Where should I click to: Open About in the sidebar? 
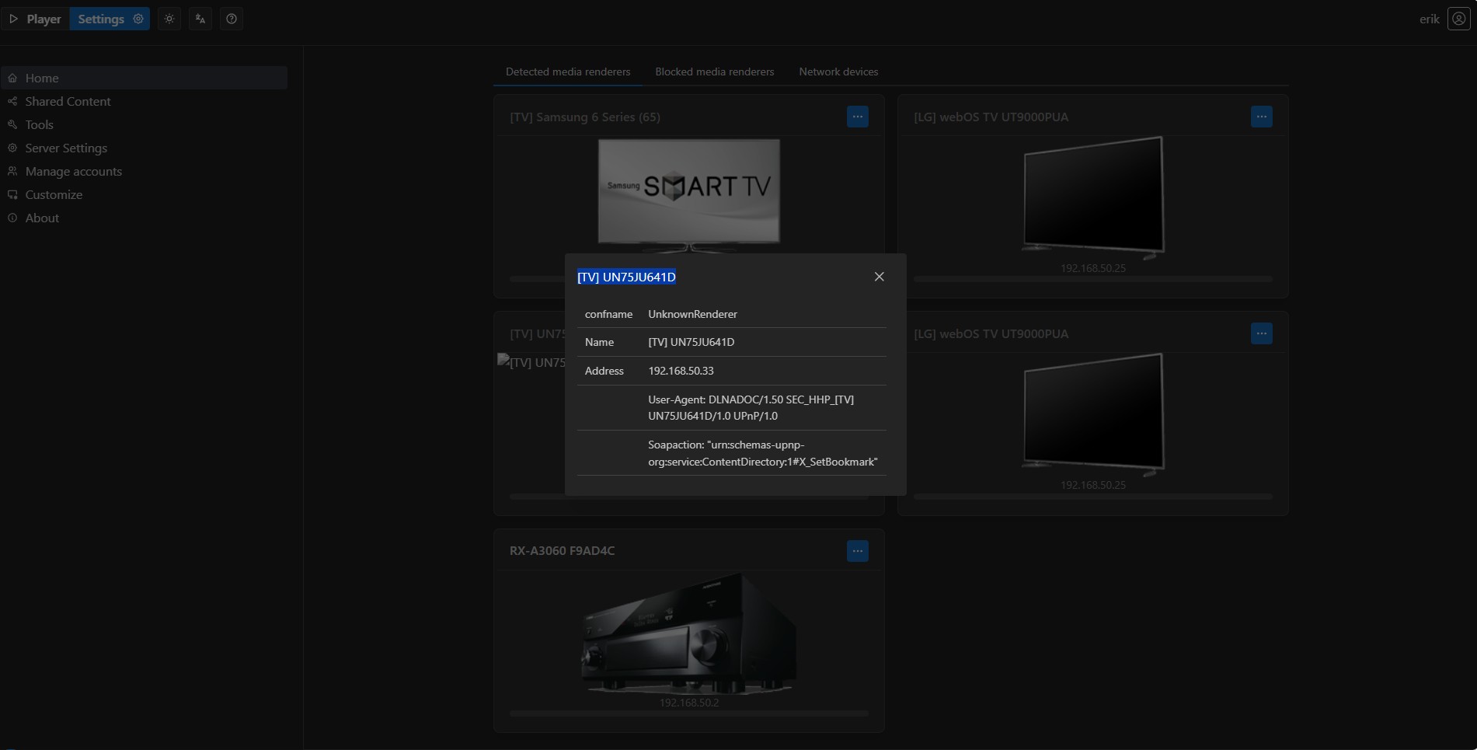point(145,218)
